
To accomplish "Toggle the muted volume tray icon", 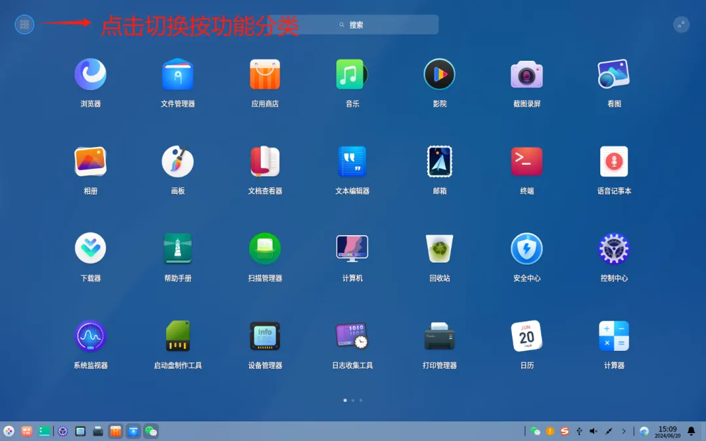I will tap(594, 432).
